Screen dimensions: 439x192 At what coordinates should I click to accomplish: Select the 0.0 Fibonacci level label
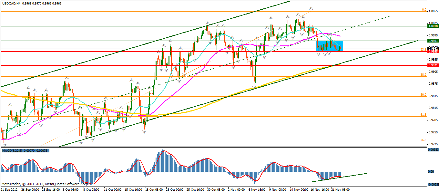(x=424, y=10)
